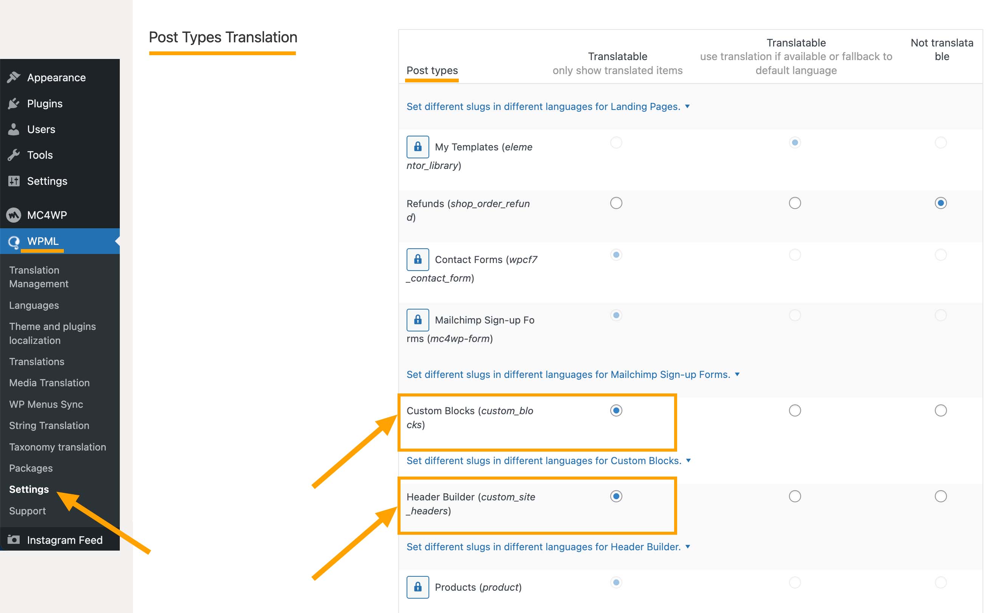Select Mailchimp Sign-up Forms Translatable radio
This screenshot has width=1004, height=613.
pos(616,315)
